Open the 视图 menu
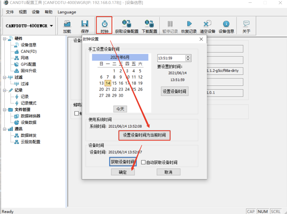Viewport: 287px width, 214px height. point(23,12)
